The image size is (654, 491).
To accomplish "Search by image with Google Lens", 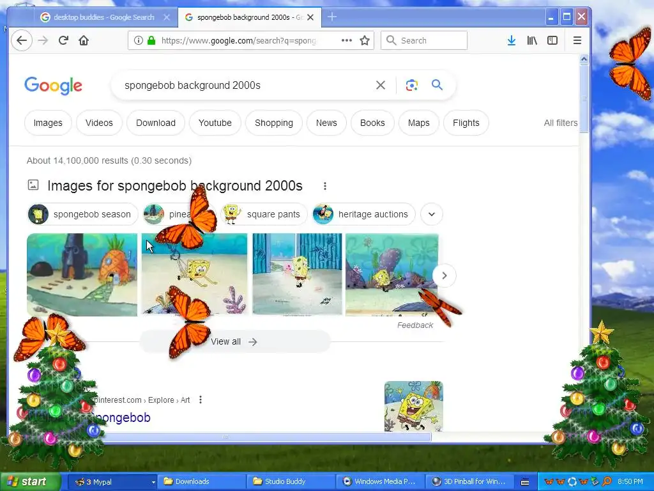I will click(412, 85).
